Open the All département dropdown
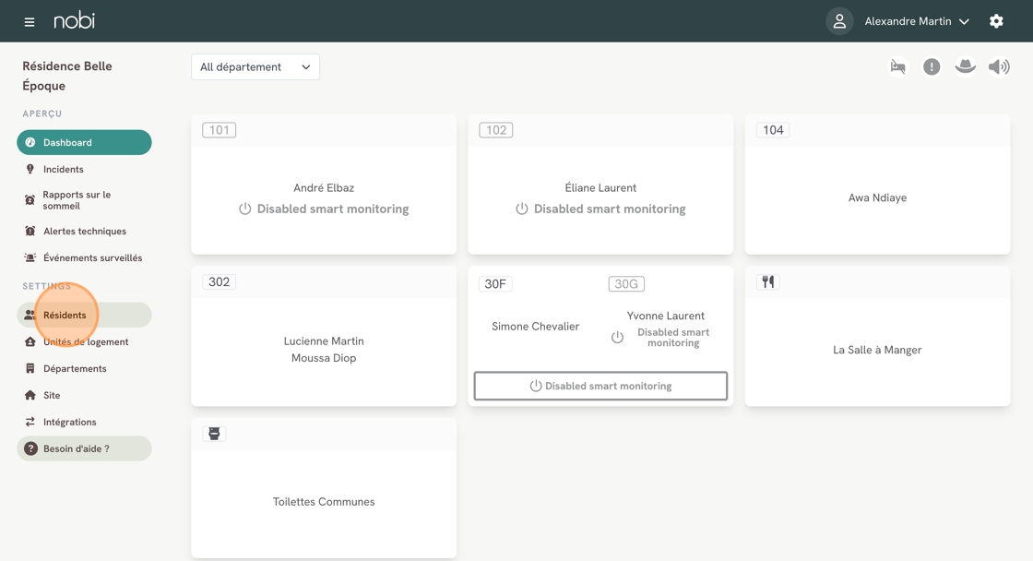Viewport: 1033px width, 561px height. coord(255,66)
